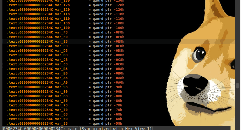This screenshot has height=130, width=241.
Task: Select the var_C8 variable name
Action: pyautogui.click(x=61, y=60)
